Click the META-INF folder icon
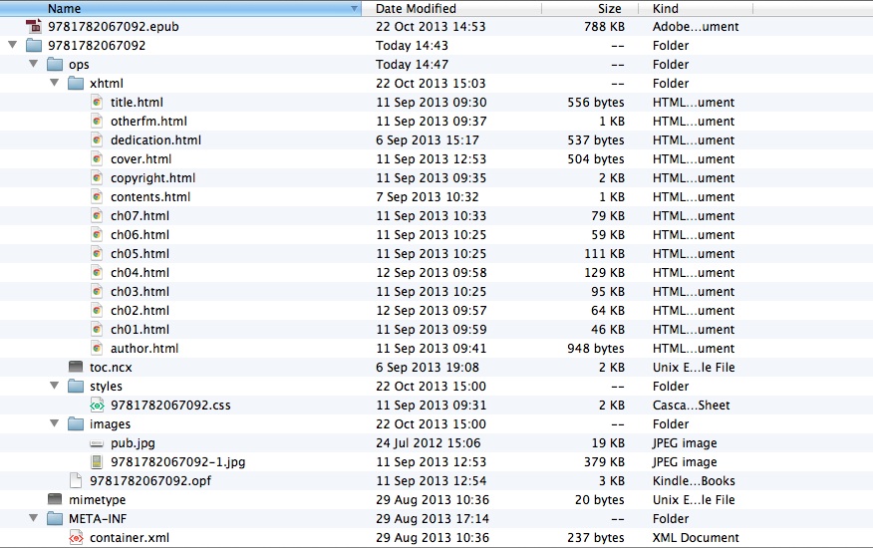This screenshot has height=548, width=873. coord(55,518)
